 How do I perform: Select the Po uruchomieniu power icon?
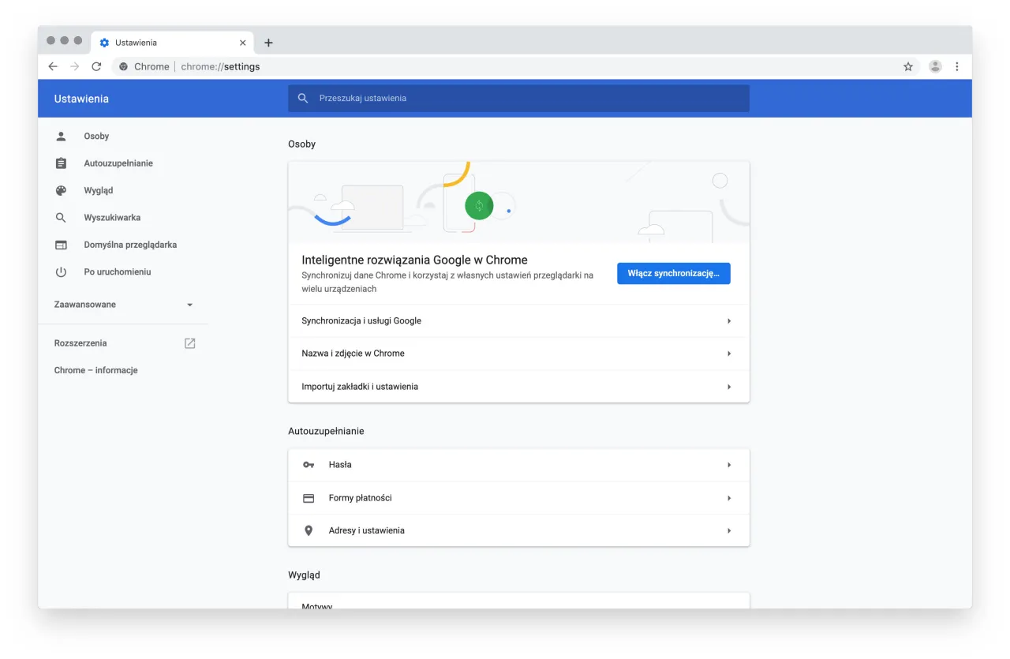tap(61, 271)
